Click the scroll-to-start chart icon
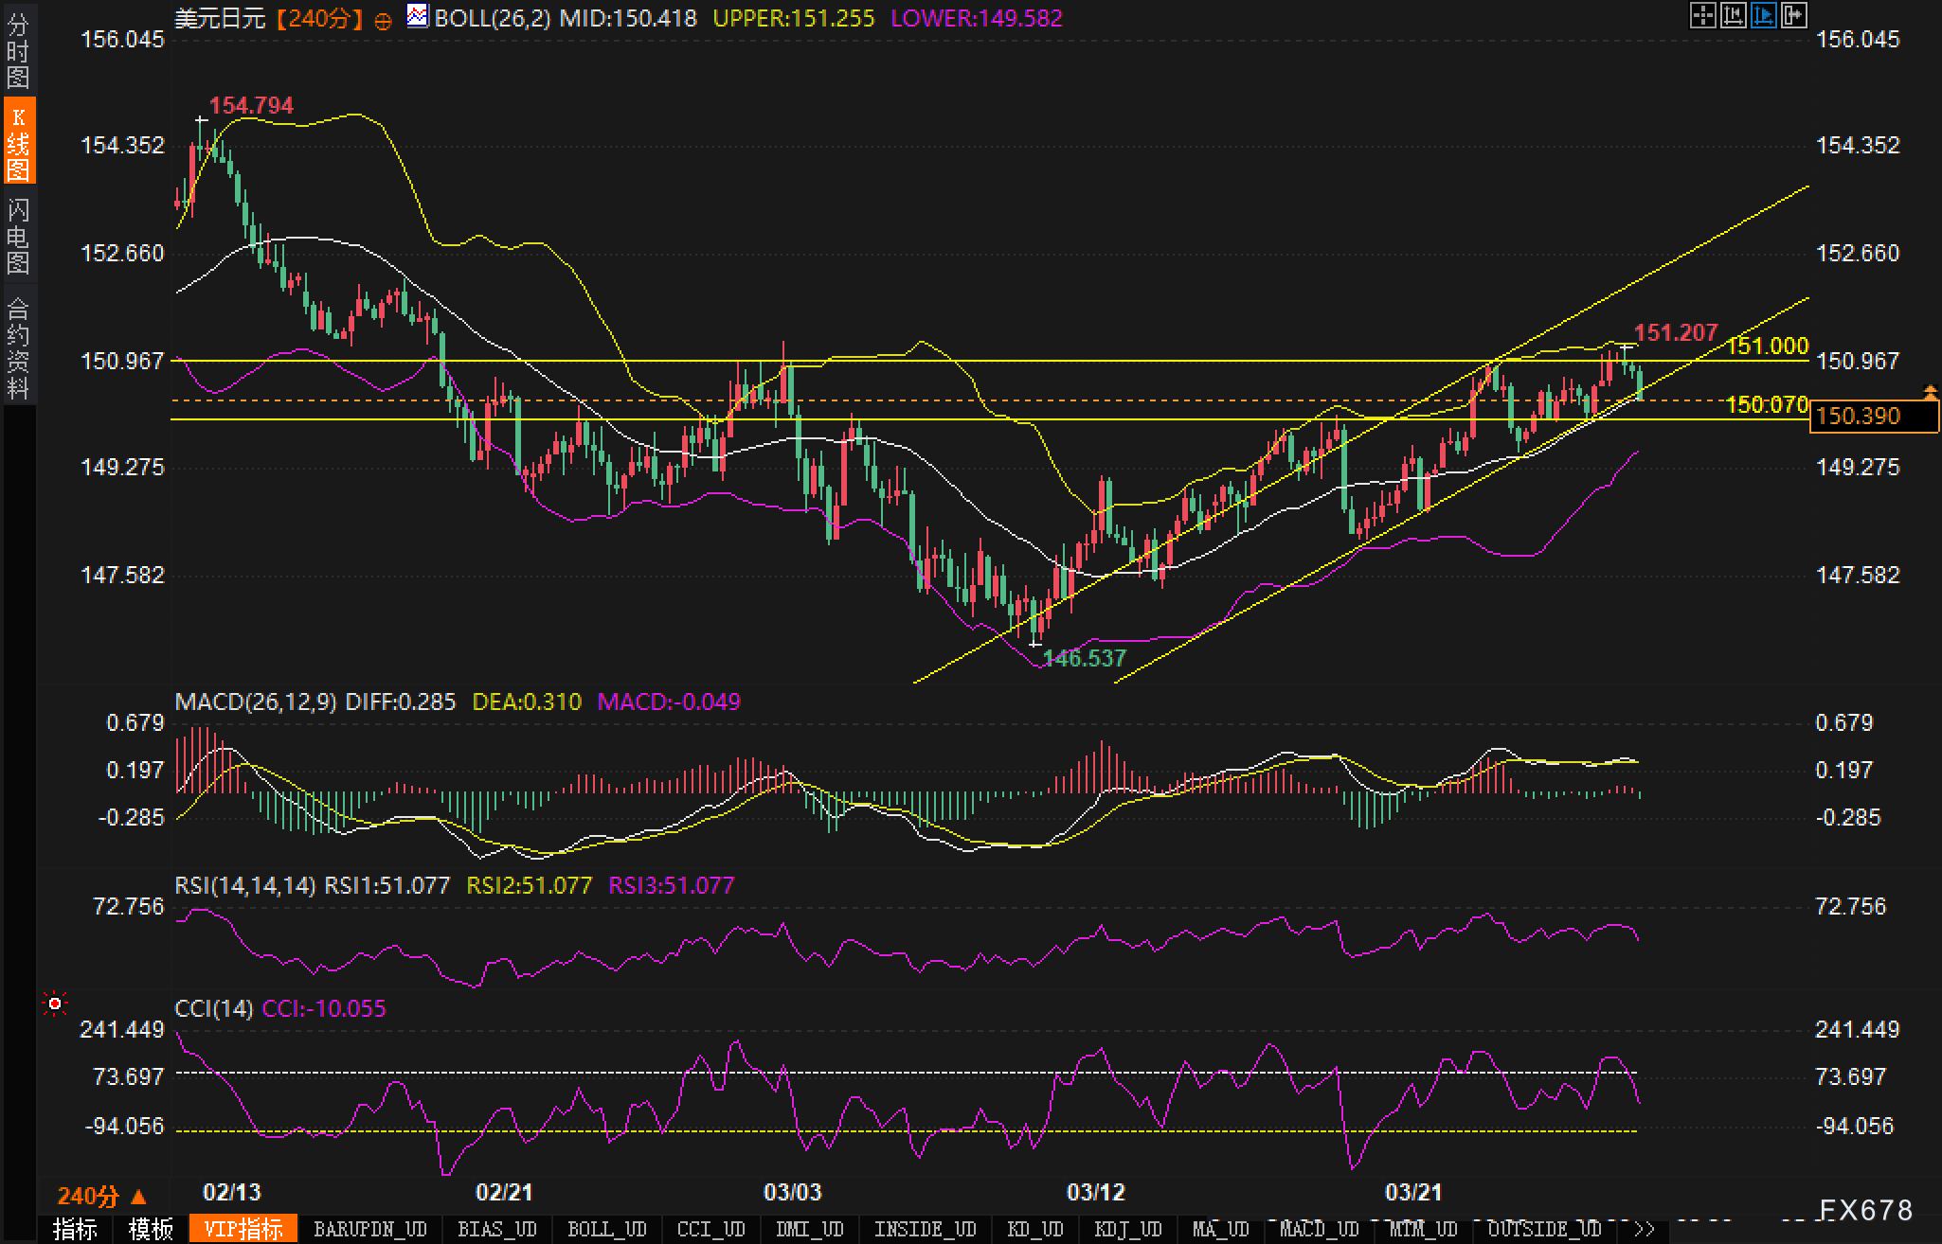The image size is (1942, 1244). point(1733,15)
